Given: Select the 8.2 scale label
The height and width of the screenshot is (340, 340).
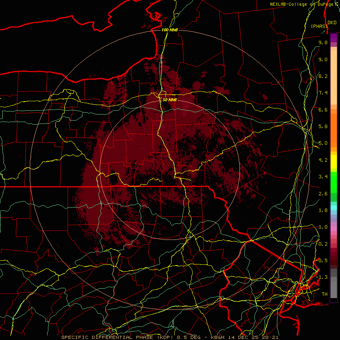Looking at the screenshot, I should (x=323, y=76).
